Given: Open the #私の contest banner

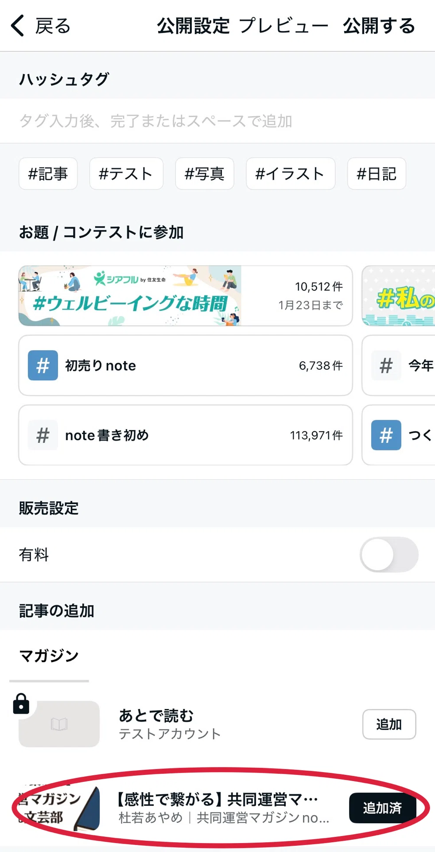Looking at the screenshot, I should pyautogui.click(x=398, y=296).
